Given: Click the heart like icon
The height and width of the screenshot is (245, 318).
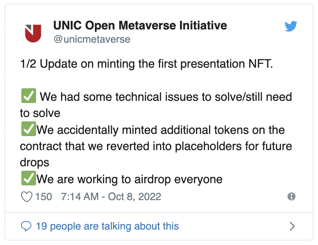Looking at the screenshot, I should click(26, 196).
